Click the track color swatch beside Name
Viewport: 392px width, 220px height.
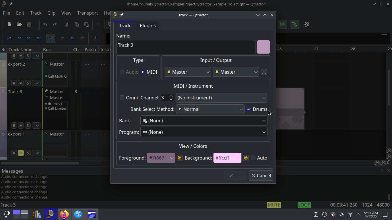pyautogui.click(x=263, y=47)
